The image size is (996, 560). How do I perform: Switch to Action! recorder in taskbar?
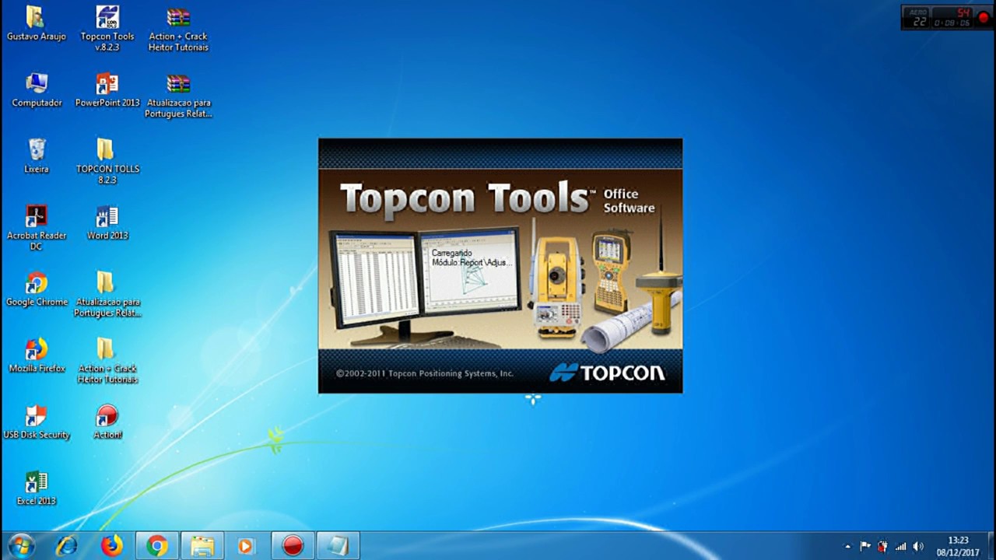tap(293, 546)
